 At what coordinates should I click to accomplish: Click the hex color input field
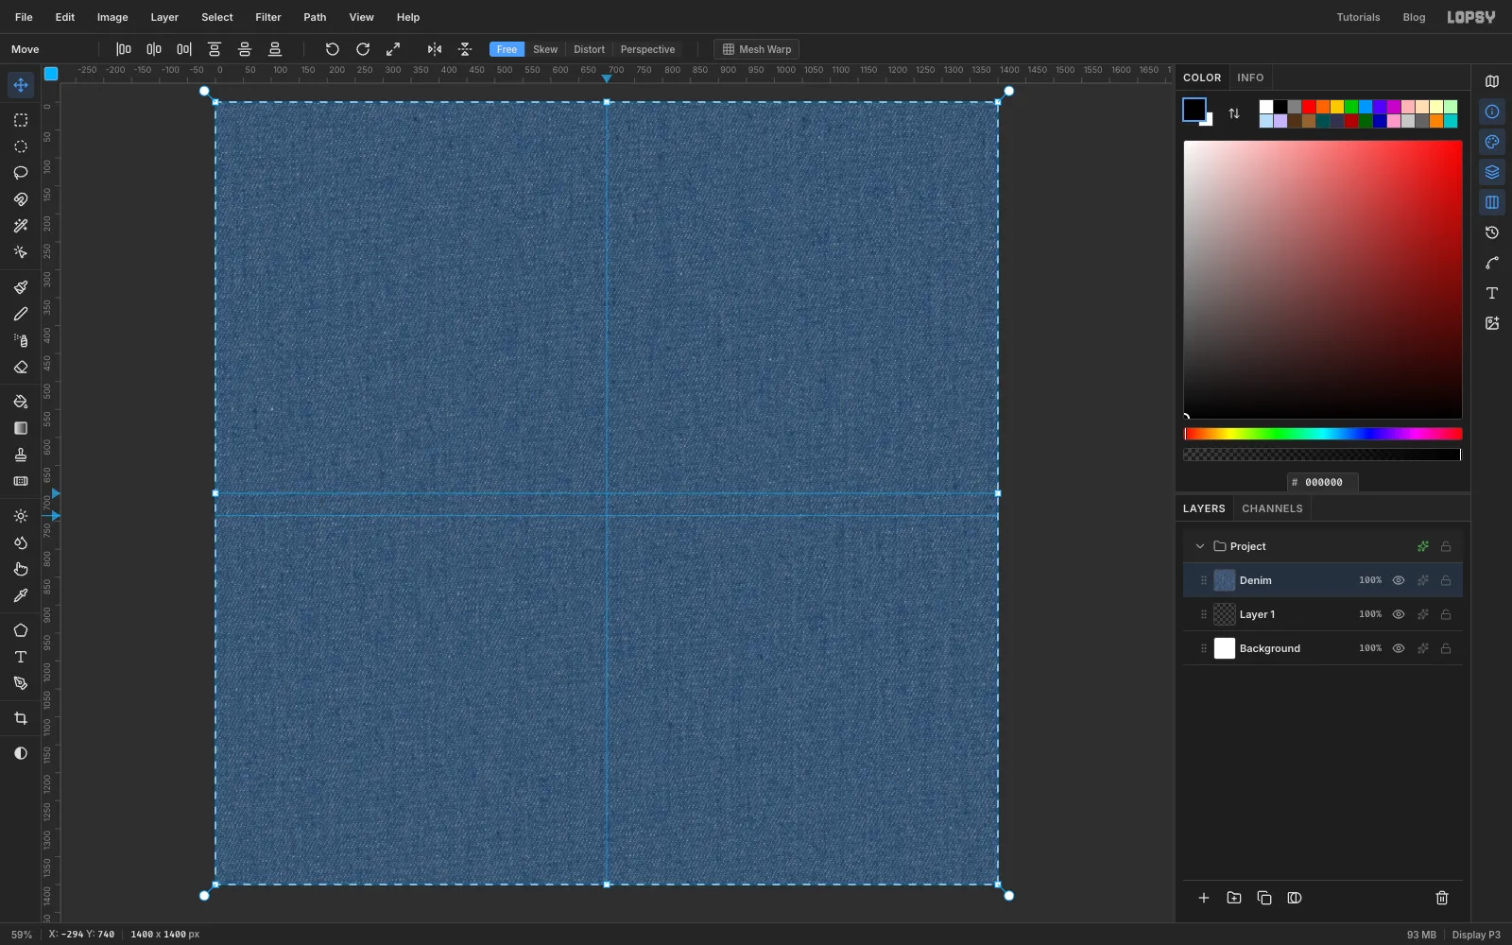tap(1323, 482)
